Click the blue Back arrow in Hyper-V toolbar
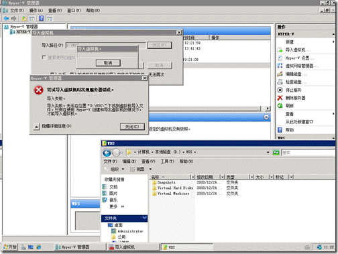Viewport: 338px width, 254px height. point(6,18)
